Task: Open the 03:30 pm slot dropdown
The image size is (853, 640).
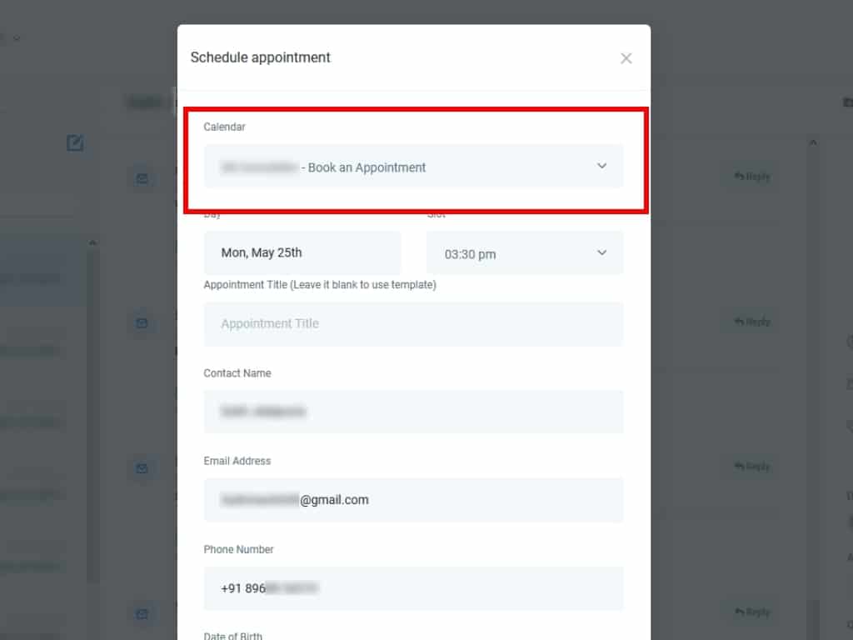Action: coord(525,253)
